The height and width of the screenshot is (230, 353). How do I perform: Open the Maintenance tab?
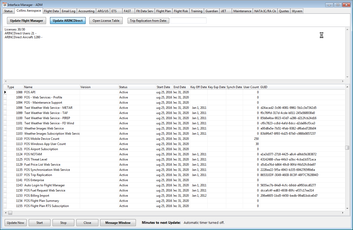click(x=242, y=11)
